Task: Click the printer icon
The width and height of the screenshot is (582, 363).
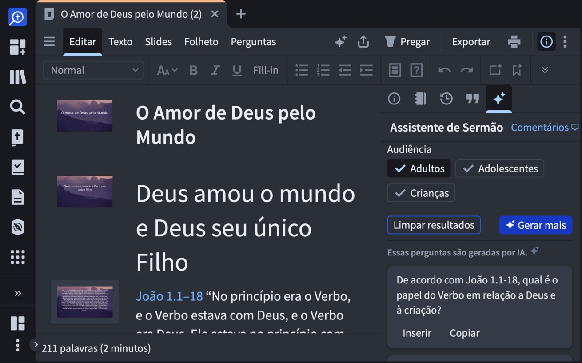Action: point(514,42)
